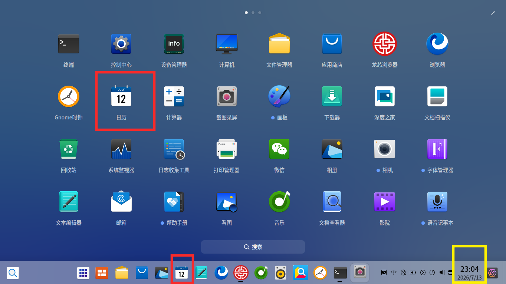Launch 看图 image viewer
This screenshot has width=506, height=284.
coord(227,202)
